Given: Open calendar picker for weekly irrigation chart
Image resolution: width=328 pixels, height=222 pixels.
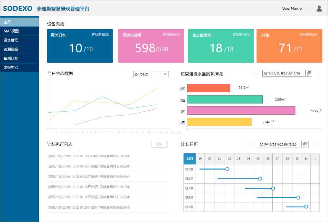Looking at the screenshot, I should (309, 73).
